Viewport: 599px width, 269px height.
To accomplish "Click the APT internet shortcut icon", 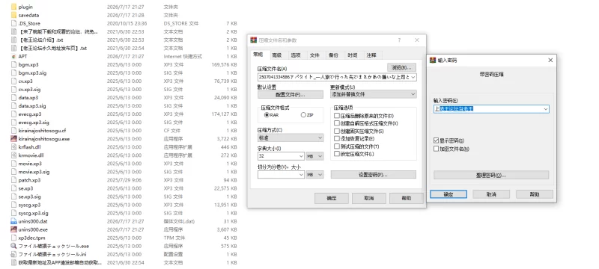I will [x=13, y=56].
